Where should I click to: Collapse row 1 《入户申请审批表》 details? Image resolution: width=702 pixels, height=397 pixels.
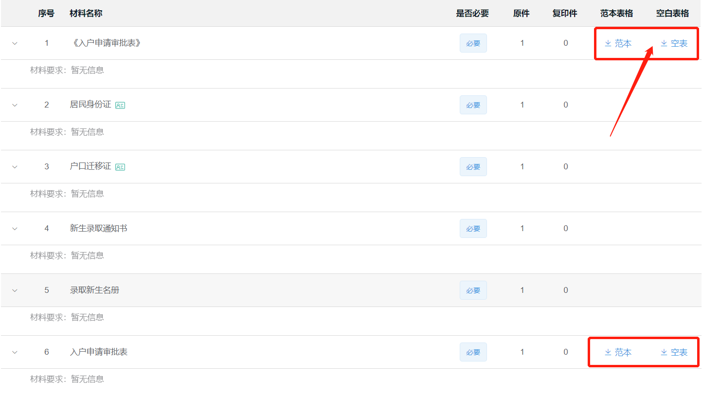point(15,43)
